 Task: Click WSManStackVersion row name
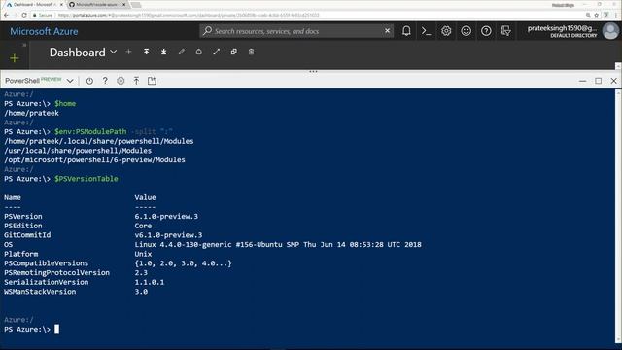(x=40, y=292)
